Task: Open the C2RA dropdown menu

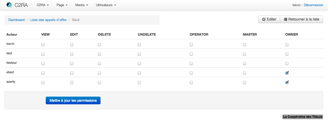Action: [43, 5]
